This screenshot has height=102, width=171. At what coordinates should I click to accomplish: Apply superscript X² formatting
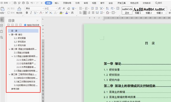point(46,13)
